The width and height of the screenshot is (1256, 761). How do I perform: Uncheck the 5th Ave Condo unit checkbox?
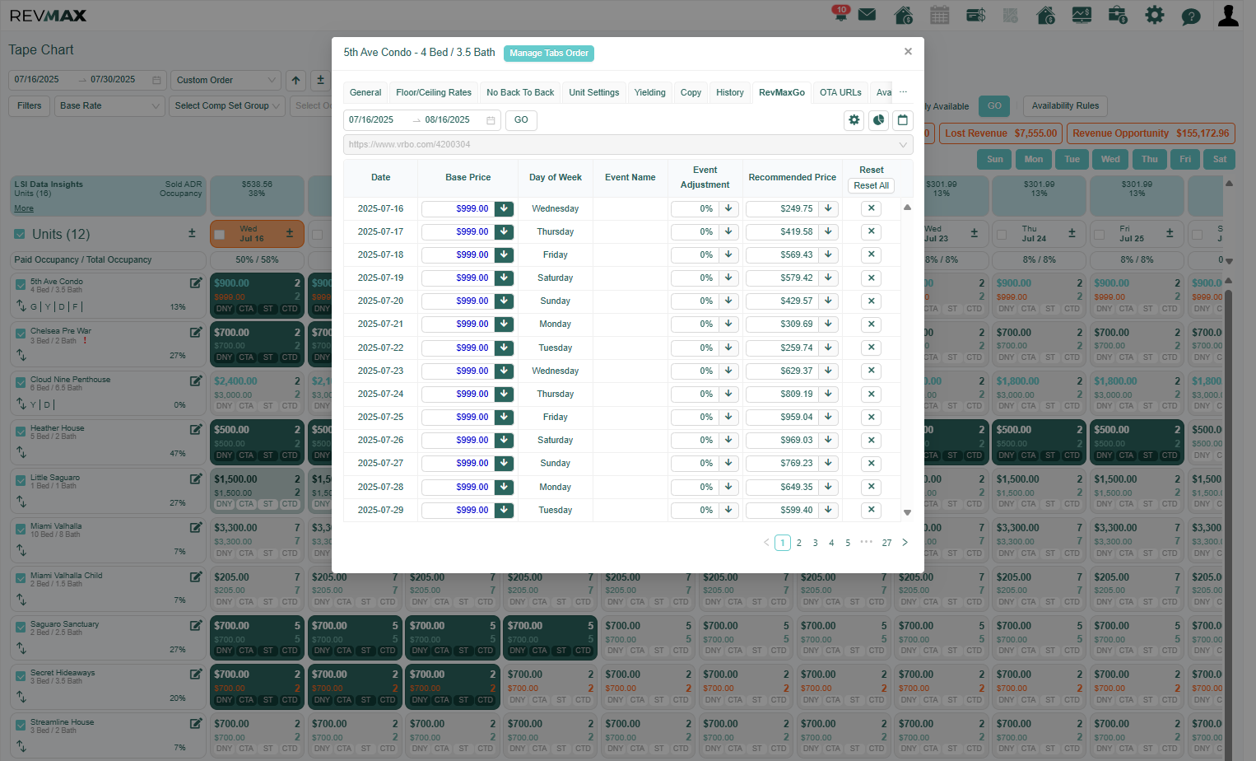tap(21, 284)
